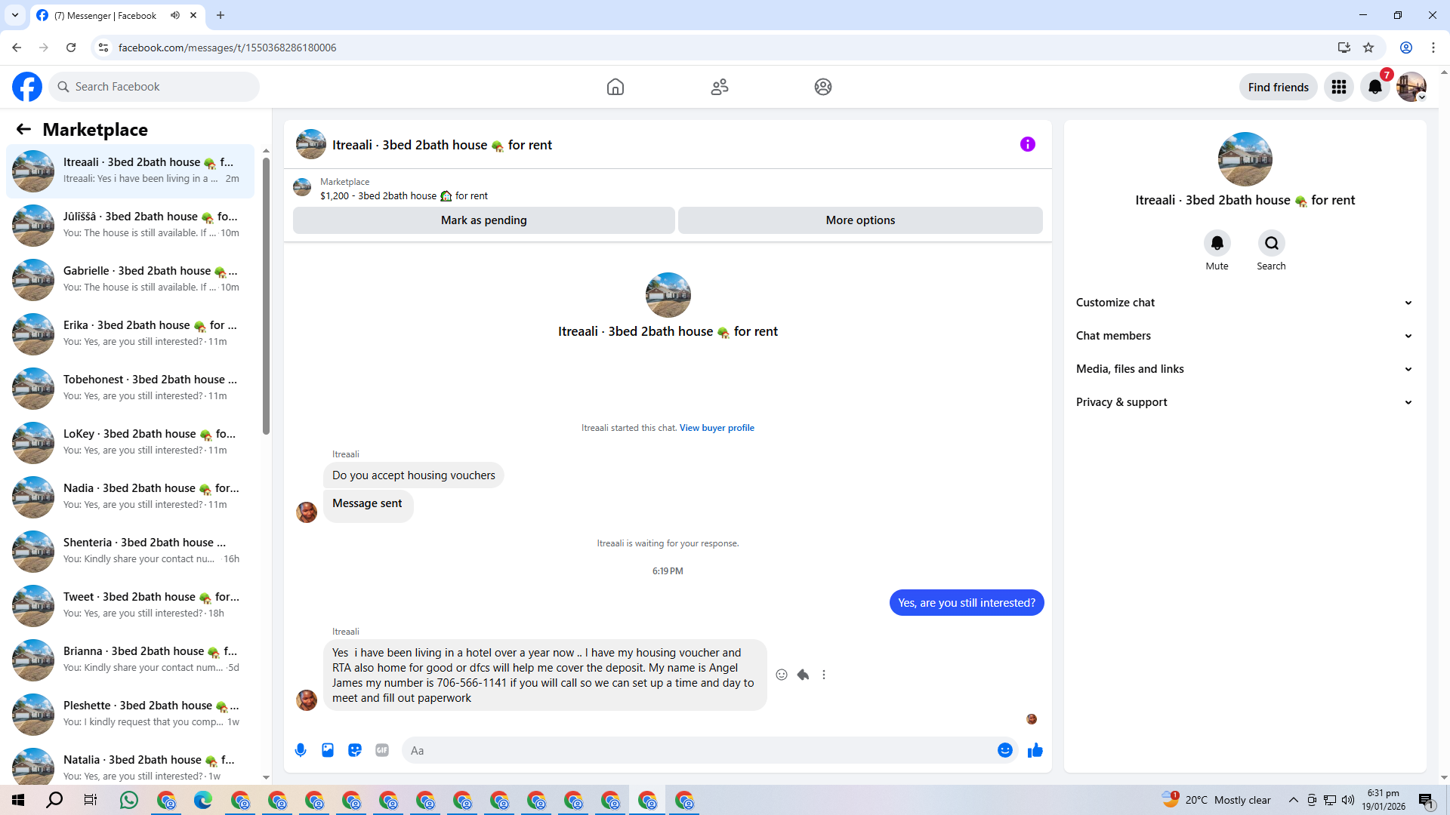Screen dimensions: 1450x815
Task: Send a thumbs-up like
Action: coord(1035,750)
